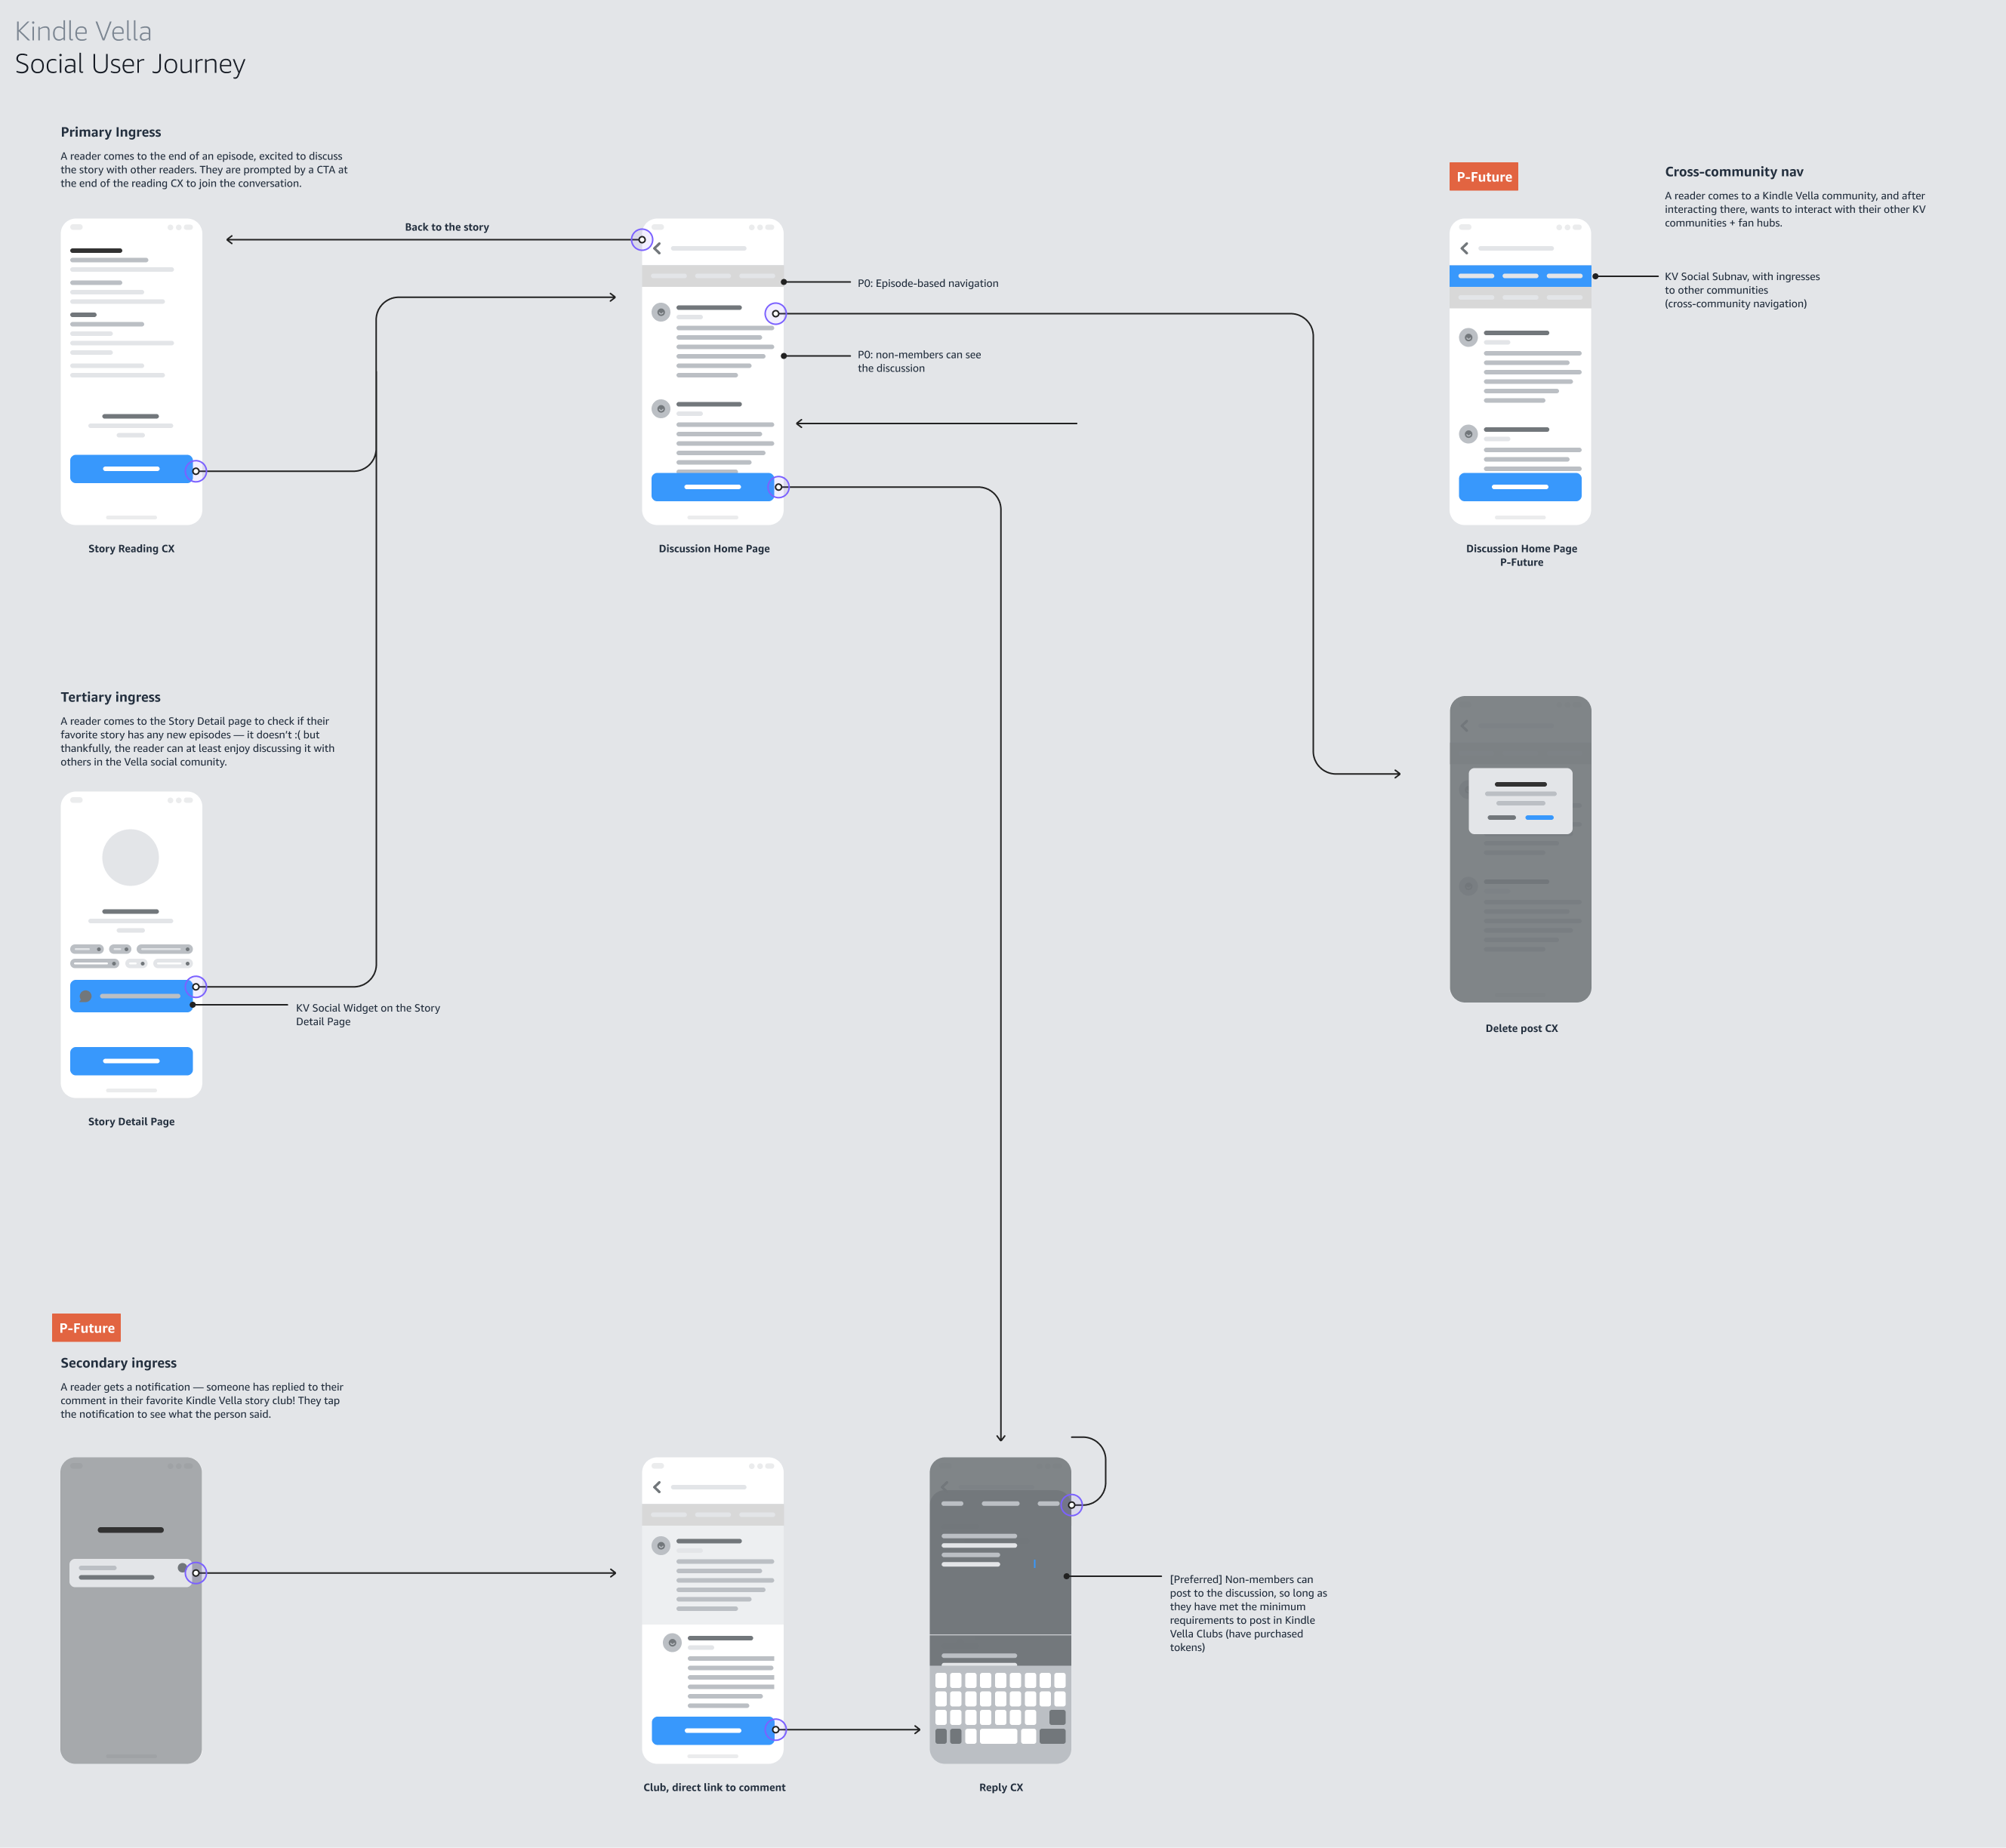Image resolution: width=2006 pixels, height=1848 pixels.
Task: Click 'Story Reading CX' caption
Action: tap(131, 549)
